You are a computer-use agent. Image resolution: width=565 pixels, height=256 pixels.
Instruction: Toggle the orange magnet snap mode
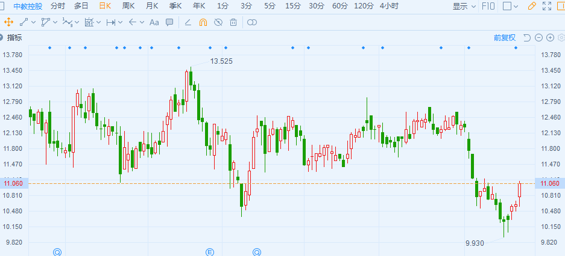tap(203, 23)
